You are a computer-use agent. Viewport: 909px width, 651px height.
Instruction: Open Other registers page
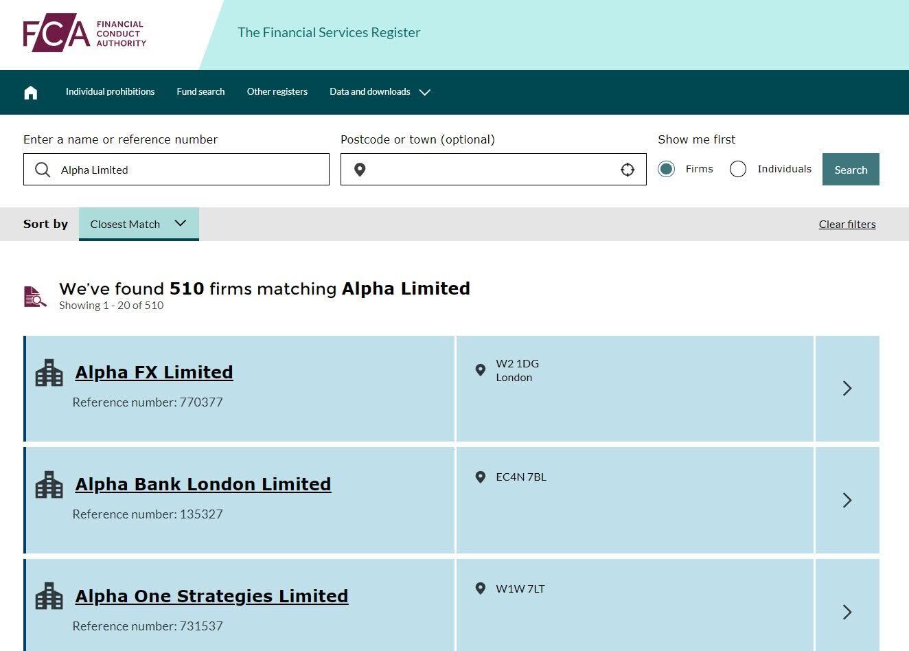coord(277,92)
